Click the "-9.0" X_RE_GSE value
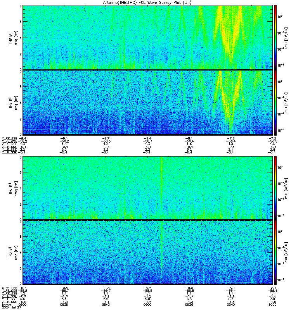 coord(189,288)
